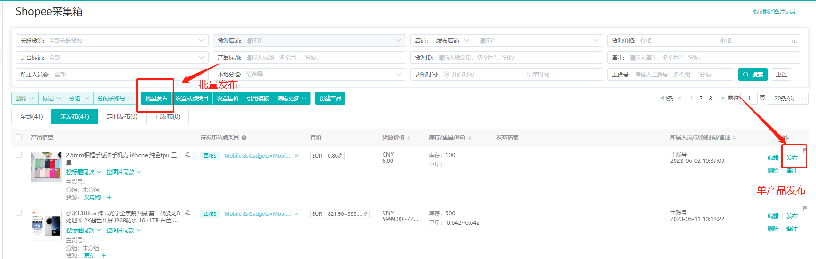Sort by 货源价格 column sort icon
Screen dimensions: 816x259
[x=408, y=138]
